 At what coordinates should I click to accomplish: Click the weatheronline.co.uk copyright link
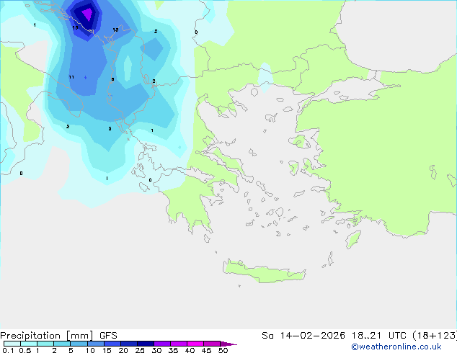click(396, 347)
